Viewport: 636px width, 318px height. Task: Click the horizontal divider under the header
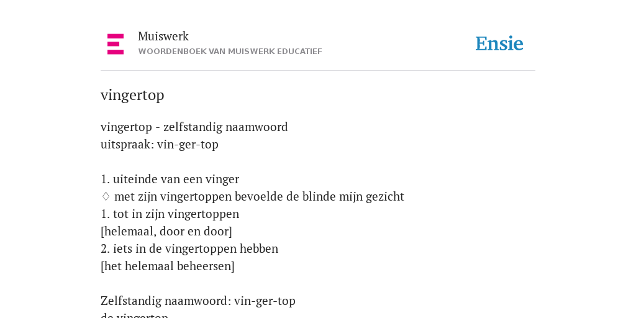tap(318, 71)
